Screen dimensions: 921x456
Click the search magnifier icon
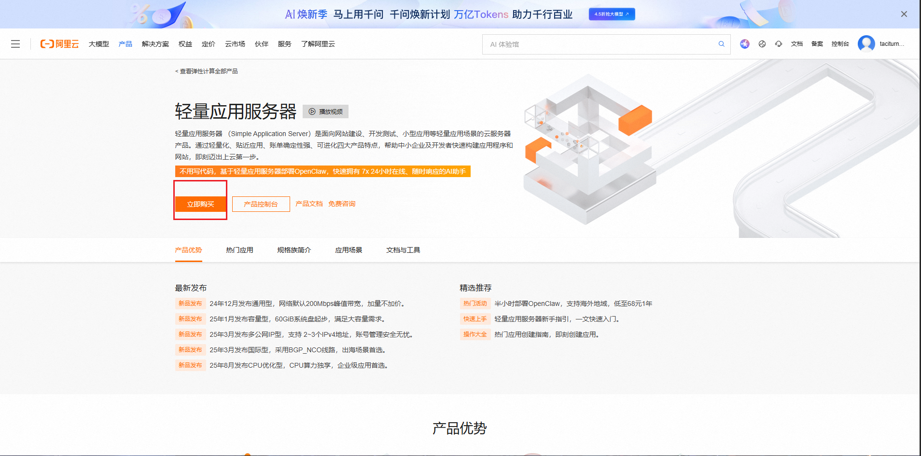(x=721, y=44)
